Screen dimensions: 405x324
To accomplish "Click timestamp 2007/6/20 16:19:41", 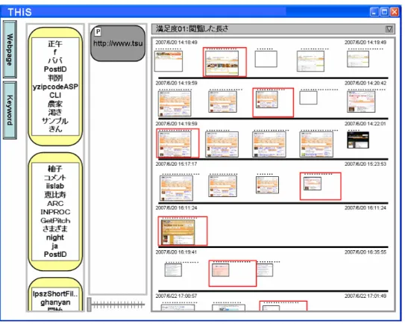I will (177, 252).
